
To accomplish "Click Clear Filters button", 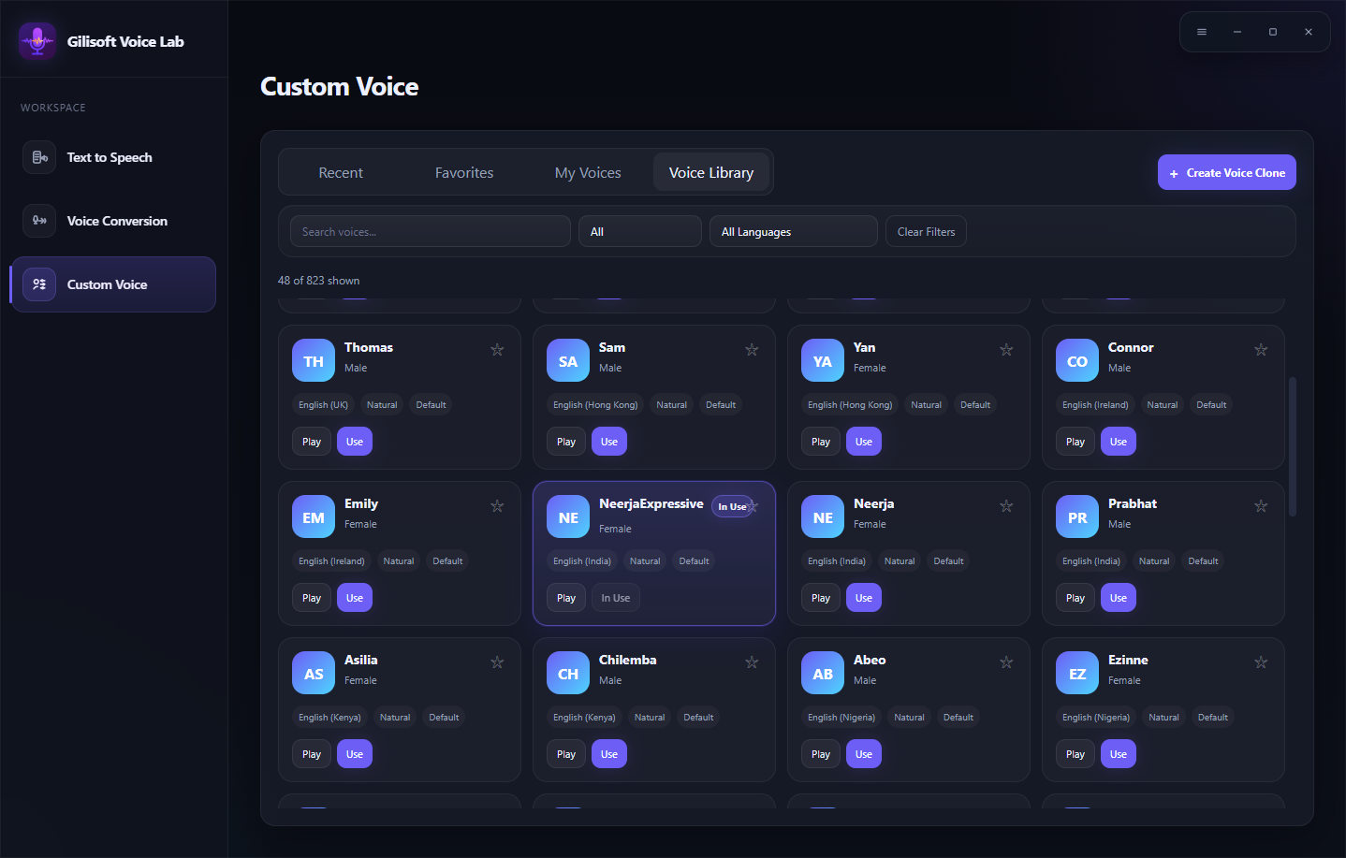I will (x=927, y=231).
